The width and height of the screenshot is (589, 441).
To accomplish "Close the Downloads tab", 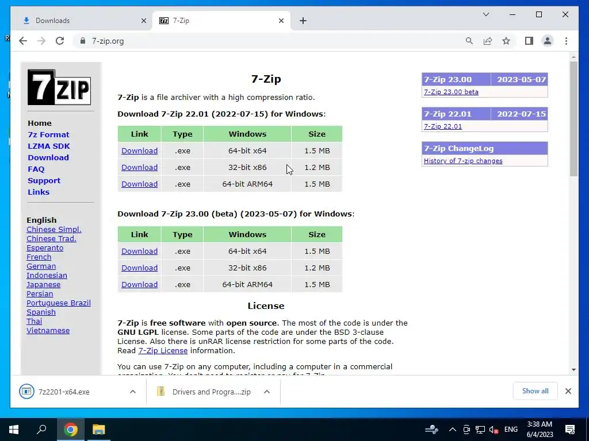I will pos(143,21).
